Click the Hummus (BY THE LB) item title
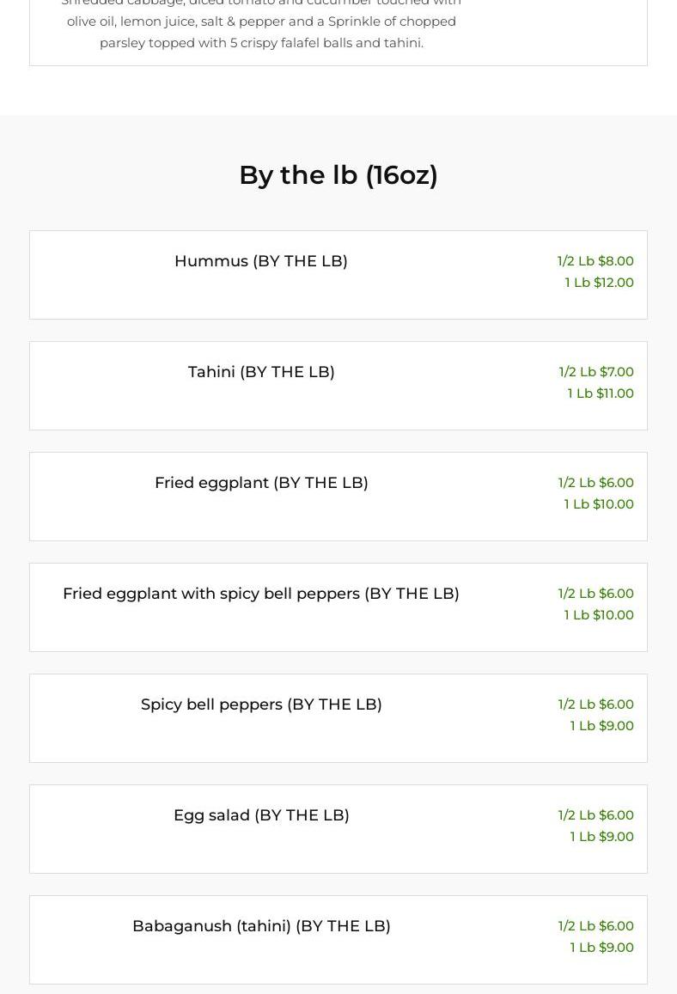Image resolution: width=677 pixels, height=994 pixels. click(260, 261)
